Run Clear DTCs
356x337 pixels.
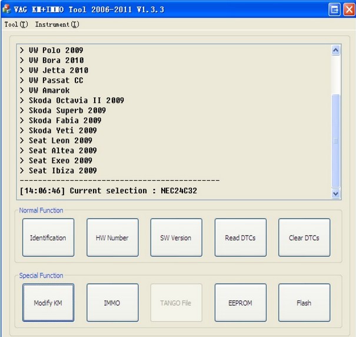tap(304, 238)
